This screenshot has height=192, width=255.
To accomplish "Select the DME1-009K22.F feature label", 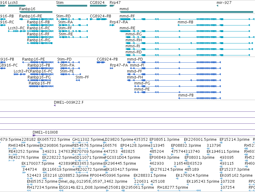I will click(69, 102).
